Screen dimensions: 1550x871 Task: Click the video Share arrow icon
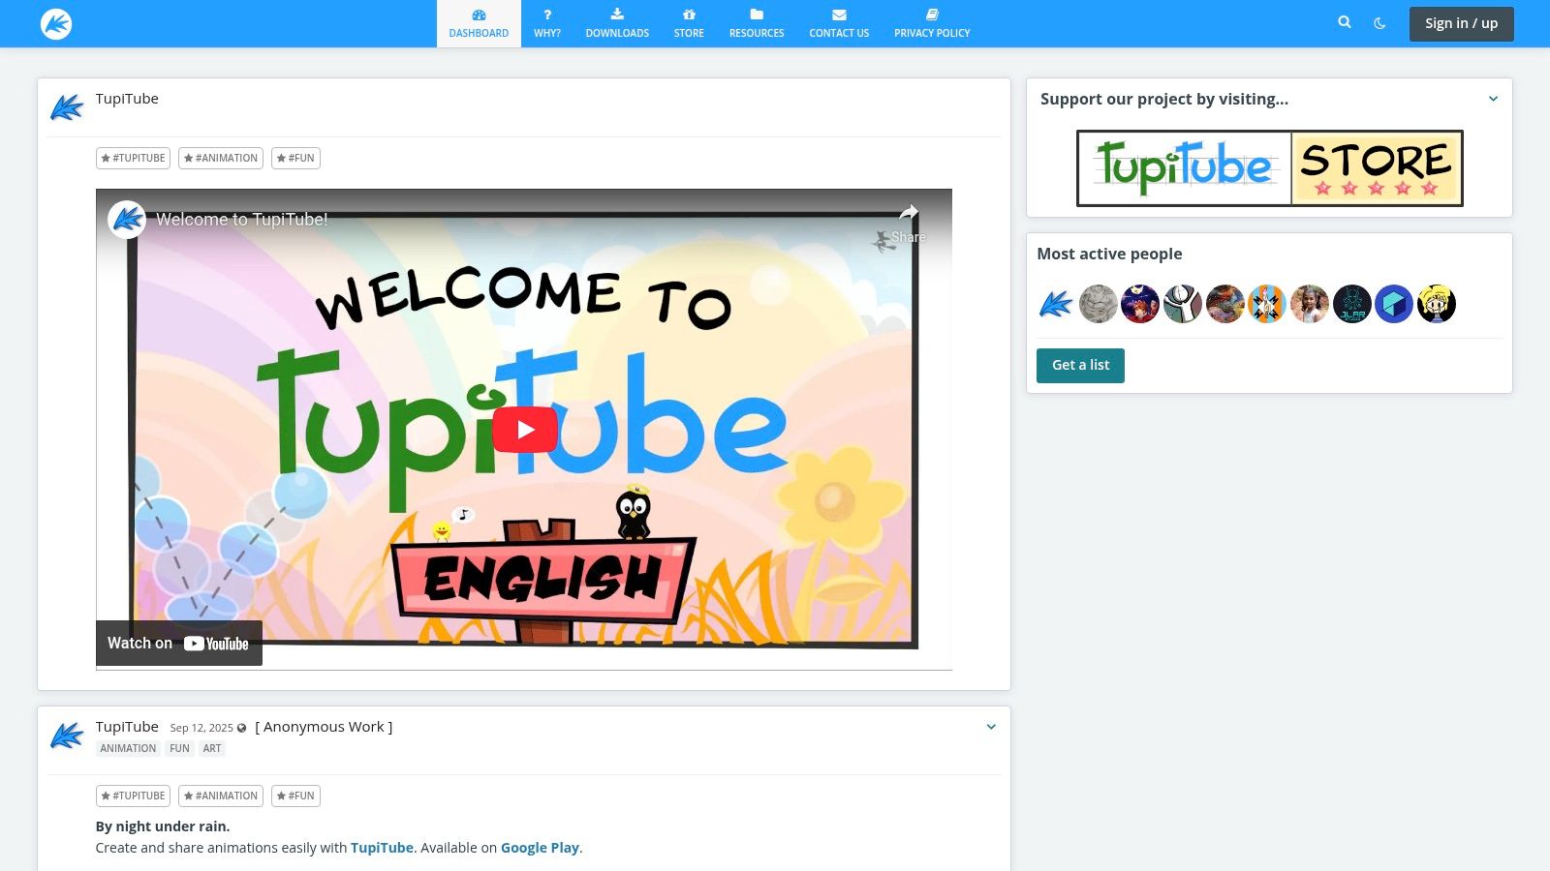tap(908, 214)
